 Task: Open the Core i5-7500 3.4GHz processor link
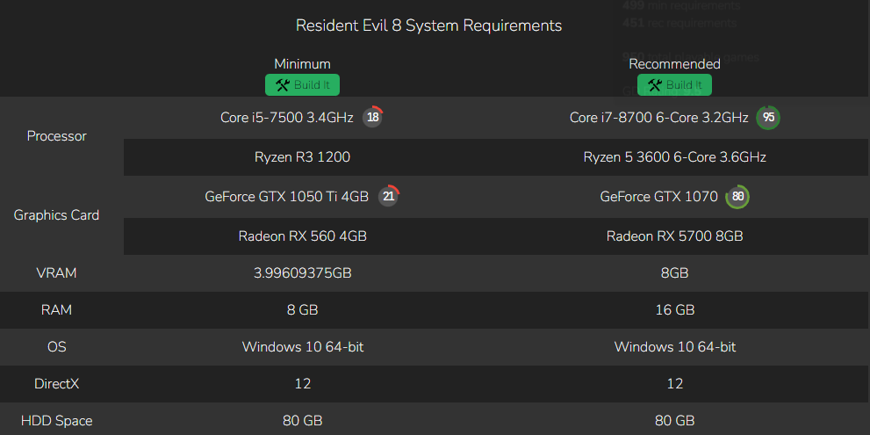pyautogui.click(x=287, y=118)
